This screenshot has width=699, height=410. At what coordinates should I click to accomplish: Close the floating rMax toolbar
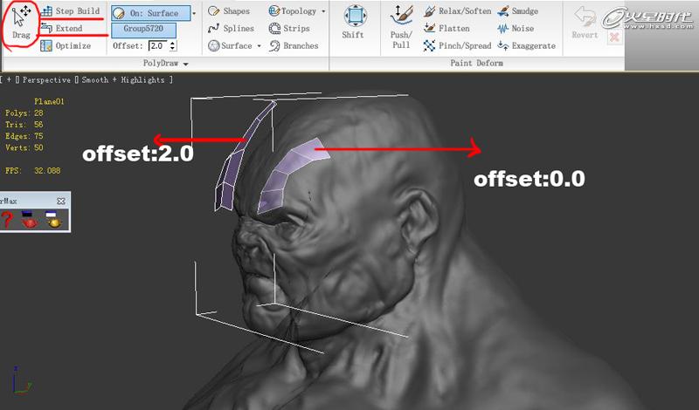tap(61, 201)
